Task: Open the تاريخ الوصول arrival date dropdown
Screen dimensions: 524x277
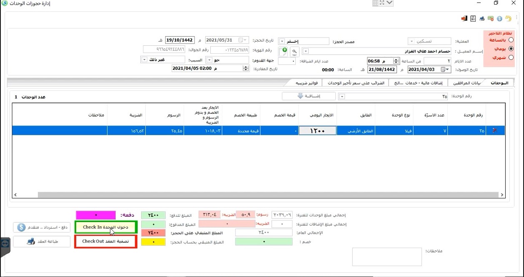Action: pos(448,69)
